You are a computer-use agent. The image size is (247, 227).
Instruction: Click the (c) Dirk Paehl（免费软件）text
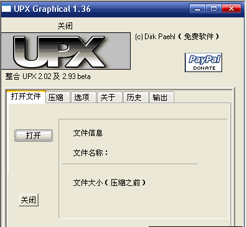point(177,37)
